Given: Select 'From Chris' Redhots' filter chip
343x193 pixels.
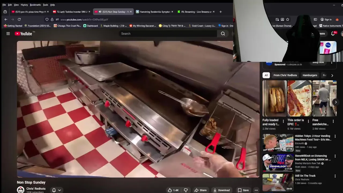Looking at the screenshot, I should [285, 75].
